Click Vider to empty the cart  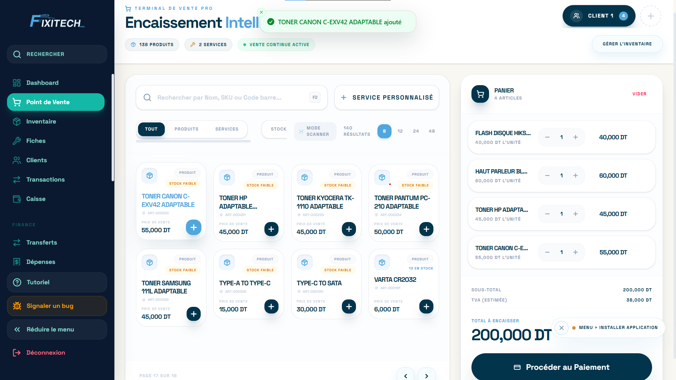pos(640,94)
